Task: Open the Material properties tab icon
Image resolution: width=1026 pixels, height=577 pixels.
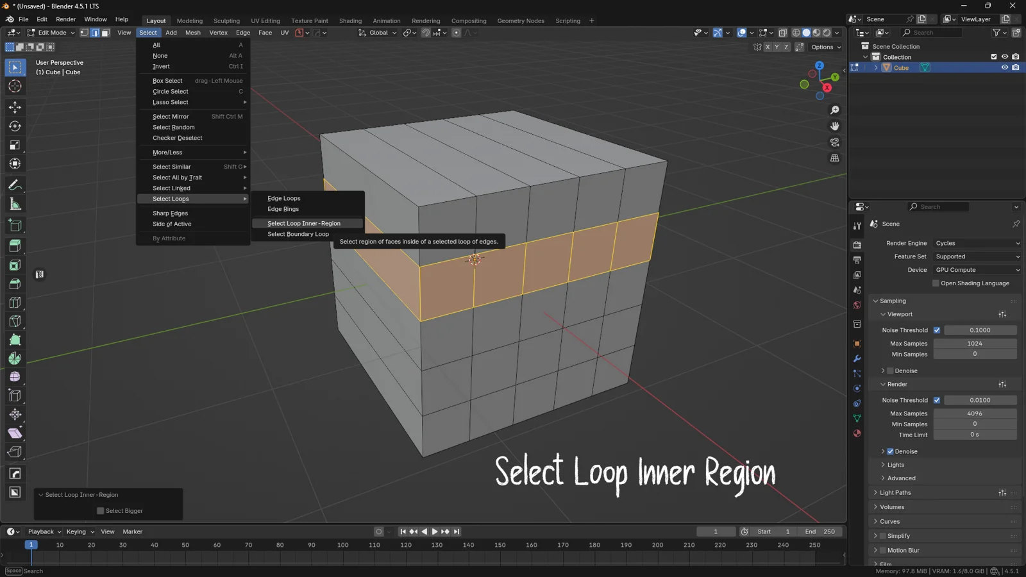Action: (857, 433)
